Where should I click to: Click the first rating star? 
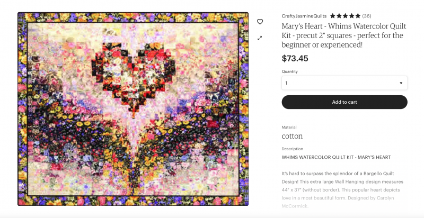coord(333,16)
